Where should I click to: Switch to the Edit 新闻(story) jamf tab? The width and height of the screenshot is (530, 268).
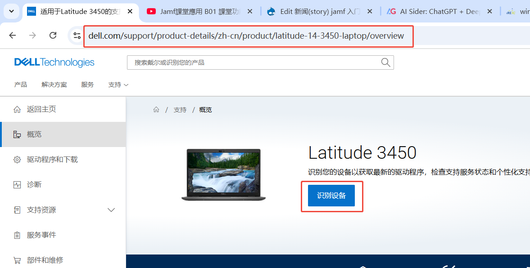(319, 12)
